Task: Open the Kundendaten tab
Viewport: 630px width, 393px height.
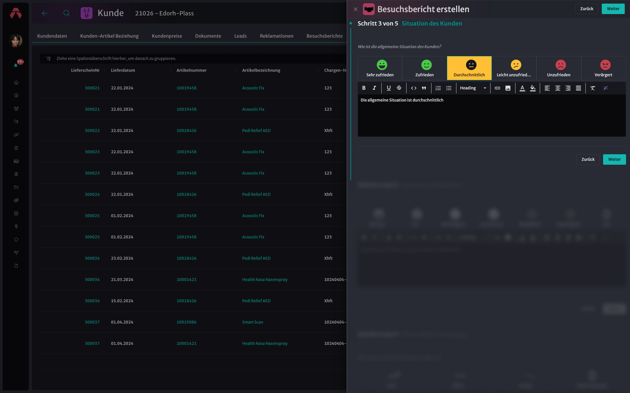Action: point(52,36)
